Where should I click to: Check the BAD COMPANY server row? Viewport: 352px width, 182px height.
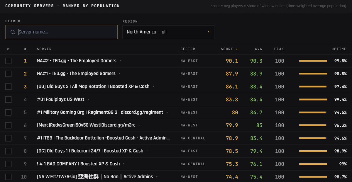pyautogui.click(x=8, y=164)
